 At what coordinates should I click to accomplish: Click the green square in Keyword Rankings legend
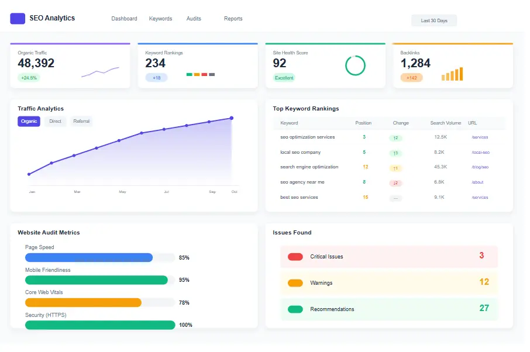pos(191,75)
